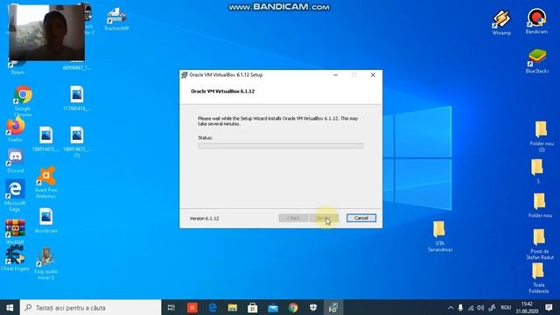The image size is (560, 315).
Task: Open the WinRAR desktop icon
Action: point(15,232)
